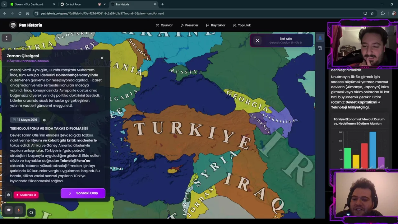This screenshot has height=224, width=398.
Task: Bookmark this page with star icon
Action: pyautogui.click(x=372, y=13)
